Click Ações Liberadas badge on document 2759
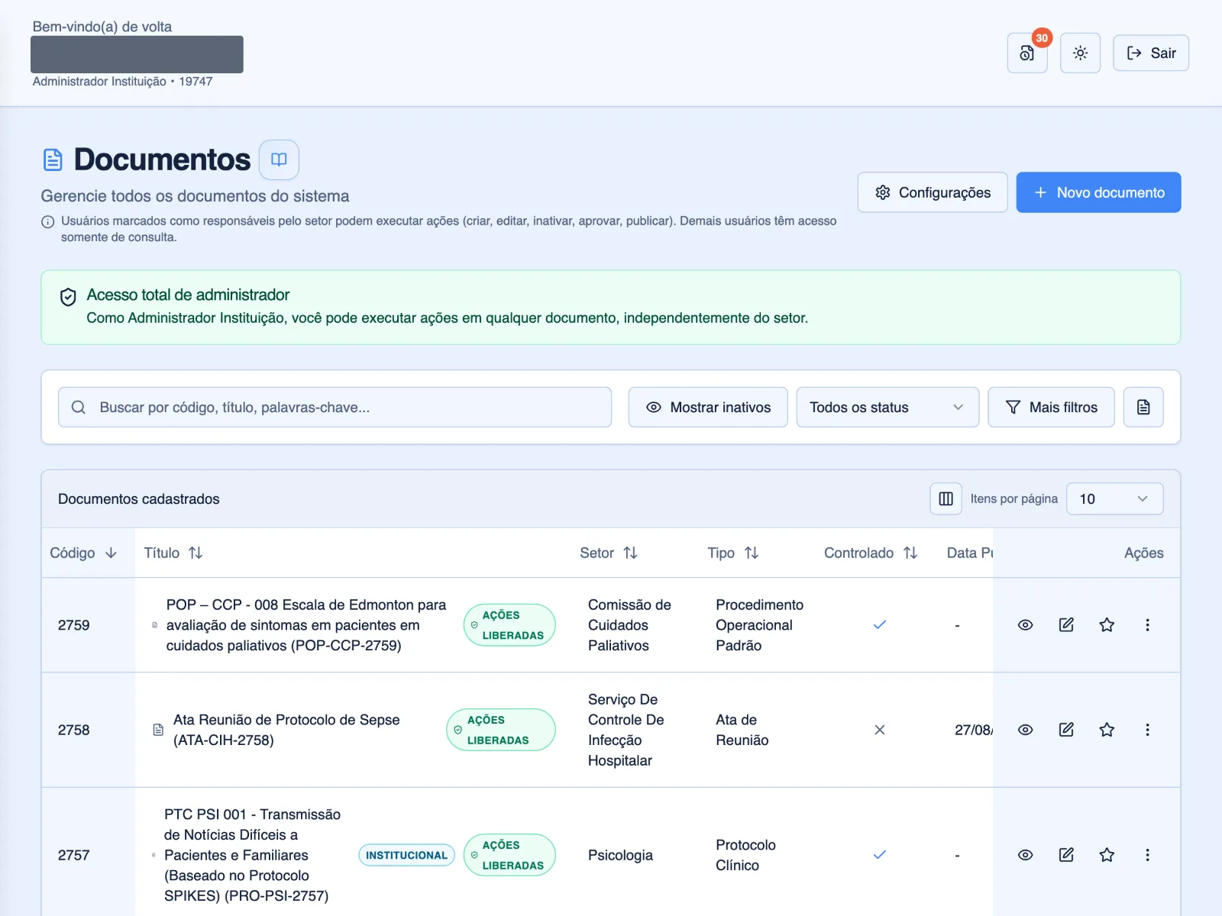The height and width of the screenshot is (916, 1222). click(509, 625)
